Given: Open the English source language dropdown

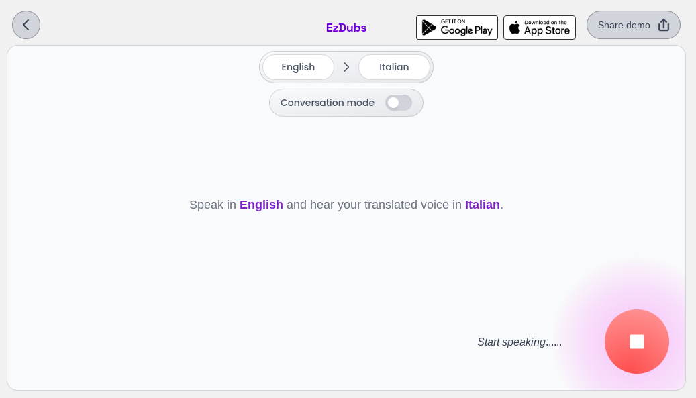Looking at the screenshot, I should 298,67.
